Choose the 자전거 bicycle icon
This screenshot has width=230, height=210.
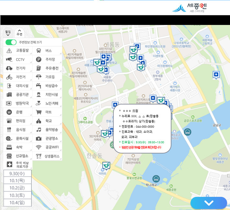click(x=9, y=77)
